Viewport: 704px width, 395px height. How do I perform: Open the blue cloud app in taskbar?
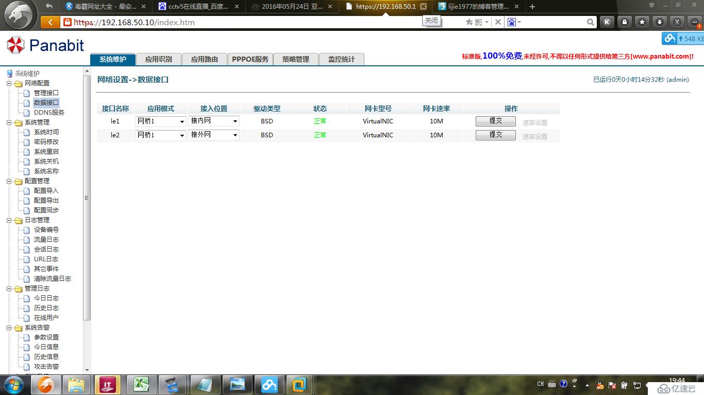pyautogui.click(x=269, y=385)
